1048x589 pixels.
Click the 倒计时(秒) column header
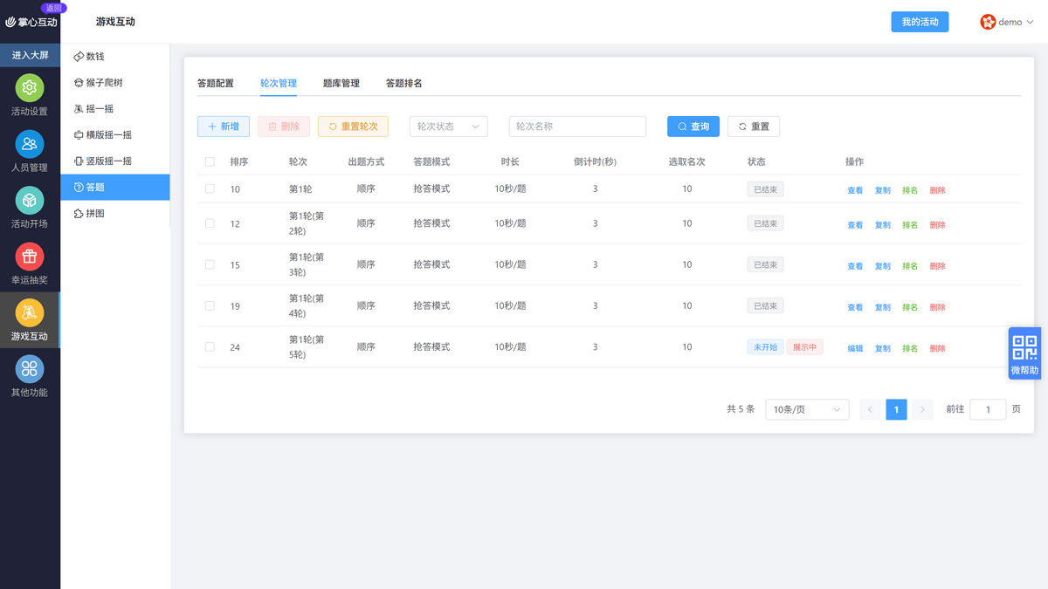(595, 161)
